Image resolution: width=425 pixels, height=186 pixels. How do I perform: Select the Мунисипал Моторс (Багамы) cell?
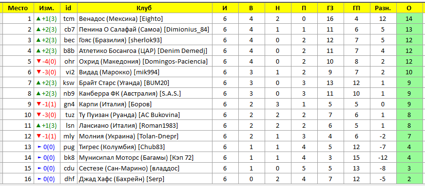click(144, 158)
